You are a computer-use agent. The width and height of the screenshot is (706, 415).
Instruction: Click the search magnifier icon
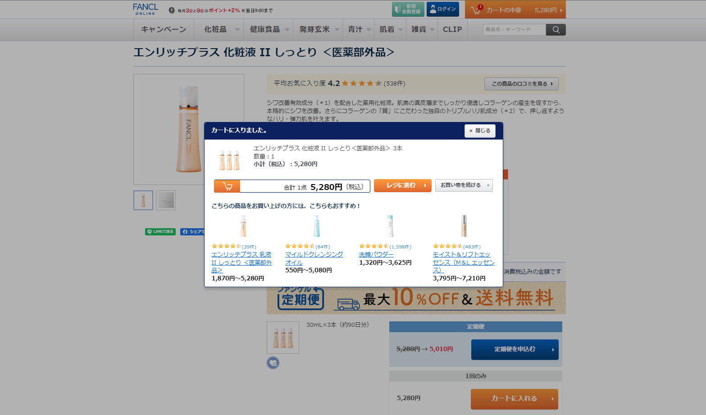pyautogui.click(x=556, y=30)
